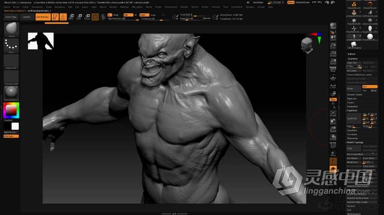The image size is (384, 215).
Task: Click the QuickSave button
Action: click(258, 2)
